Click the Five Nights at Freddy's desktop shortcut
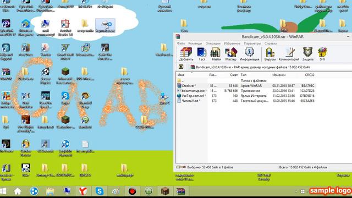This screenshot has width=352, height=198. 26,124
